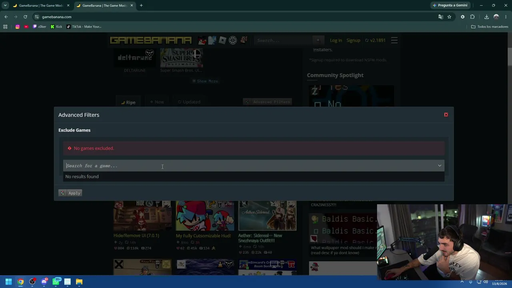Click 'Pregunta a Gemini' button
The width and height of the screenshot is (512, 288).
[x=450, y=5]
